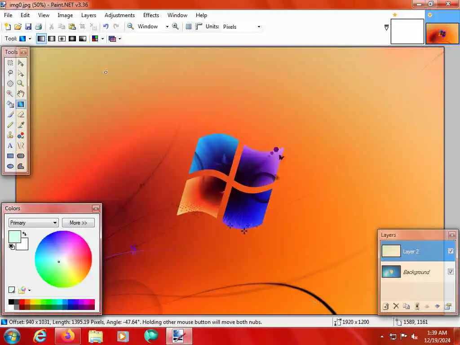This screenshot has width=460, height=345.
Task: Select the Eraser tool
Action: point(21,115)
